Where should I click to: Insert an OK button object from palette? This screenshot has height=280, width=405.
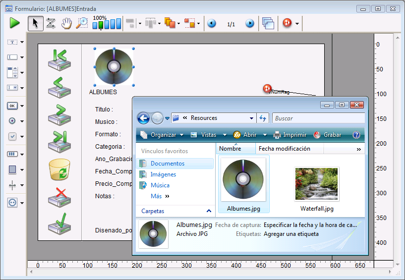(12, 106)
